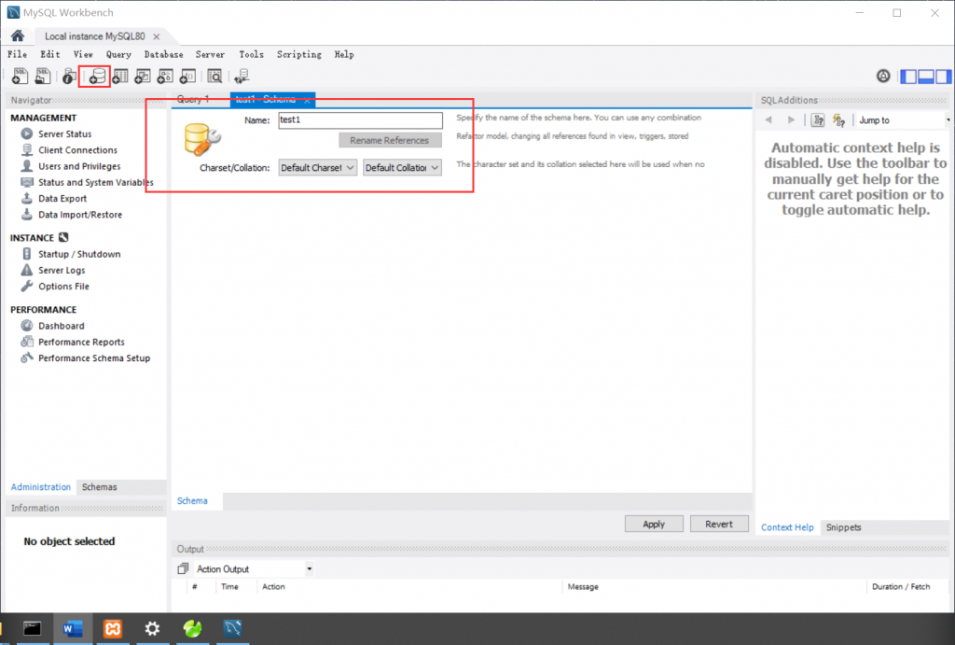955x645 pixels.
Task: Switch to the Schemas navigator tab
Action: coord(99,487)
